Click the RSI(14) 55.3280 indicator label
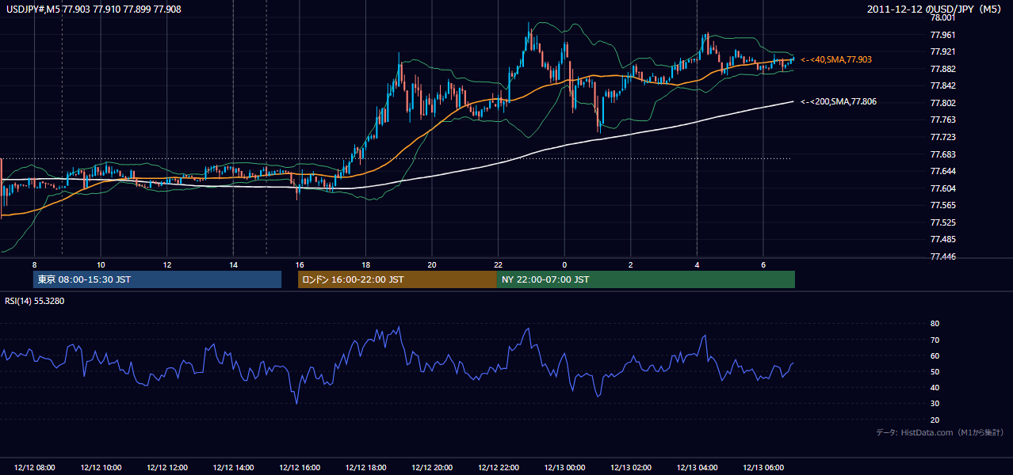Screen dimensions: 1013x475 [35, 301]
